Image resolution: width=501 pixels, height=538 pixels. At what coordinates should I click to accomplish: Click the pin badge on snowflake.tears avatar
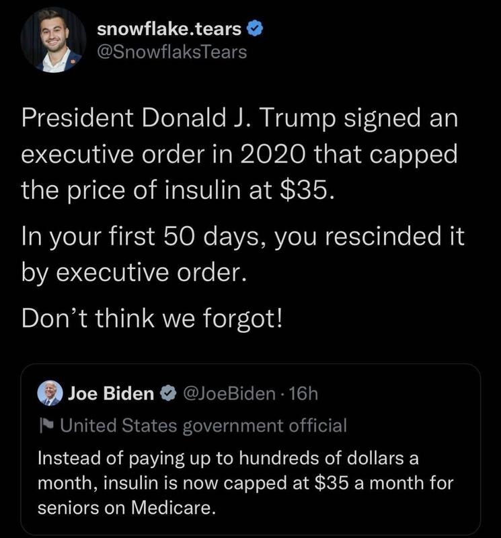click(74, 62)
